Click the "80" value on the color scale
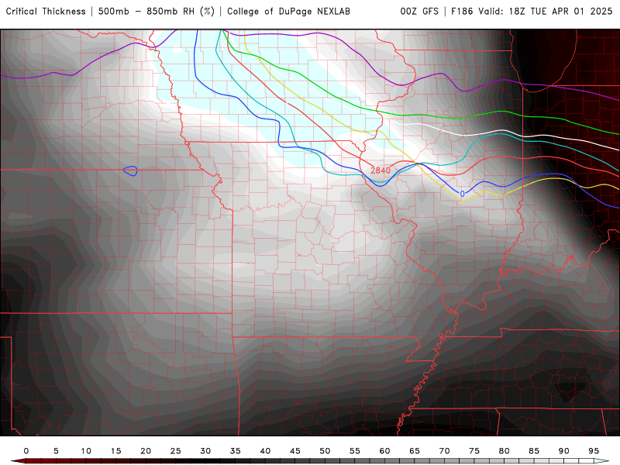Screen dimensions: 620x465 pyautogui.click(x=504, y=451)
